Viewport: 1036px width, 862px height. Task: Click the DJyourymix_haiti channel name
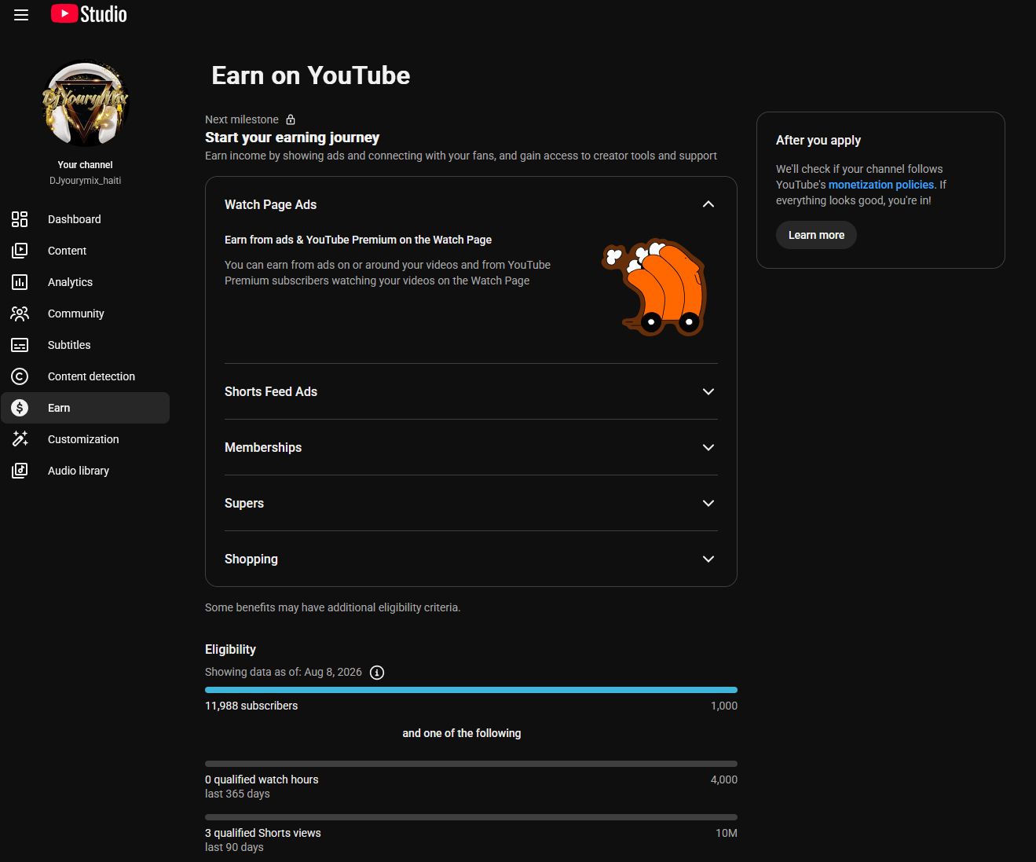(x=86, y=181)
